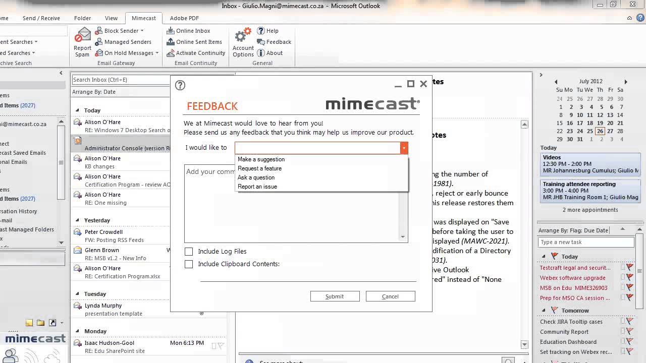Click flag on MSB on Edu task
Viewport: 646px width, 363px height.
pyautogui.click(x=630, y=288)
